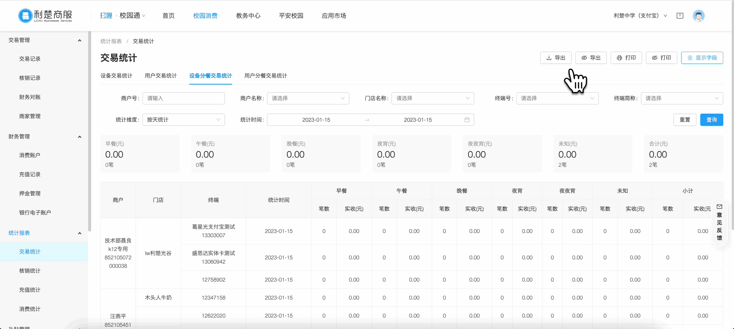Click the Lichu logo icon
This screenshot has height=329, width=734.
[25, 16]
